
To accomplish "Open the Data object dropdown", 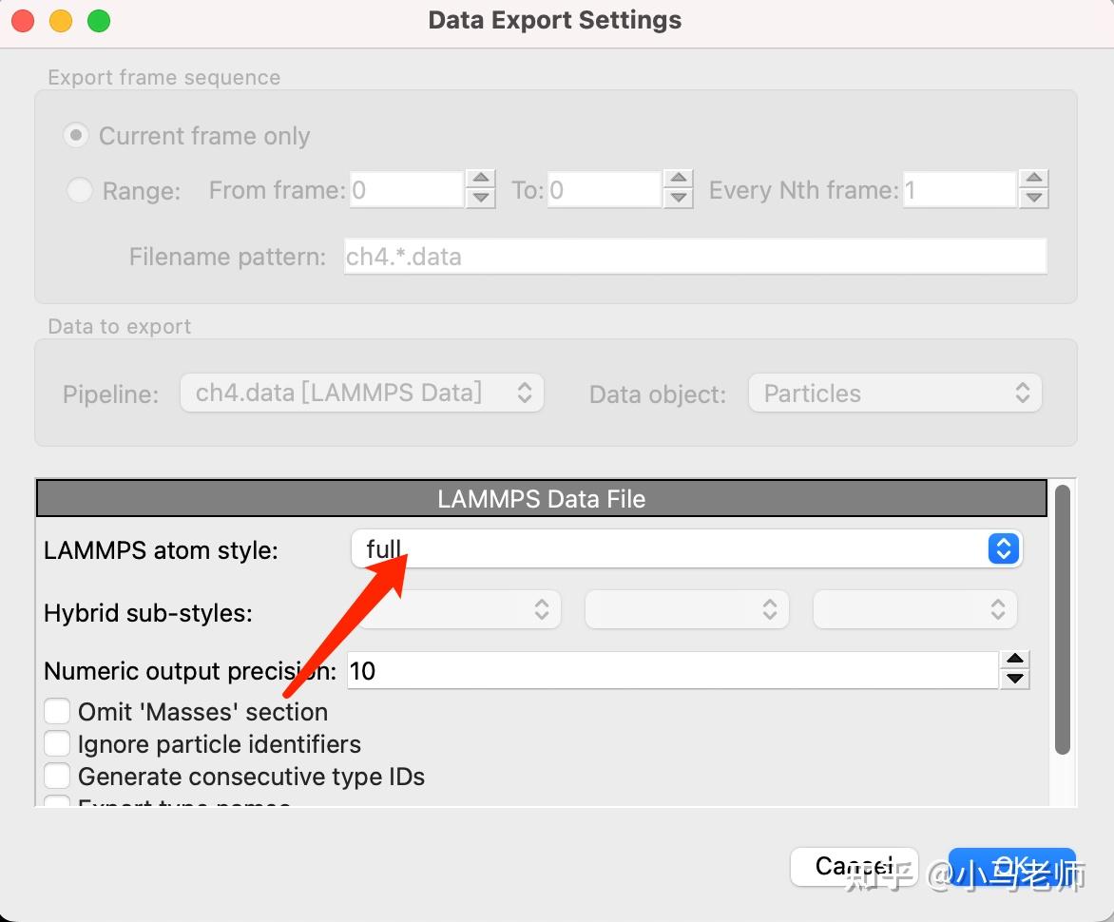I will (x=894, y=394).
